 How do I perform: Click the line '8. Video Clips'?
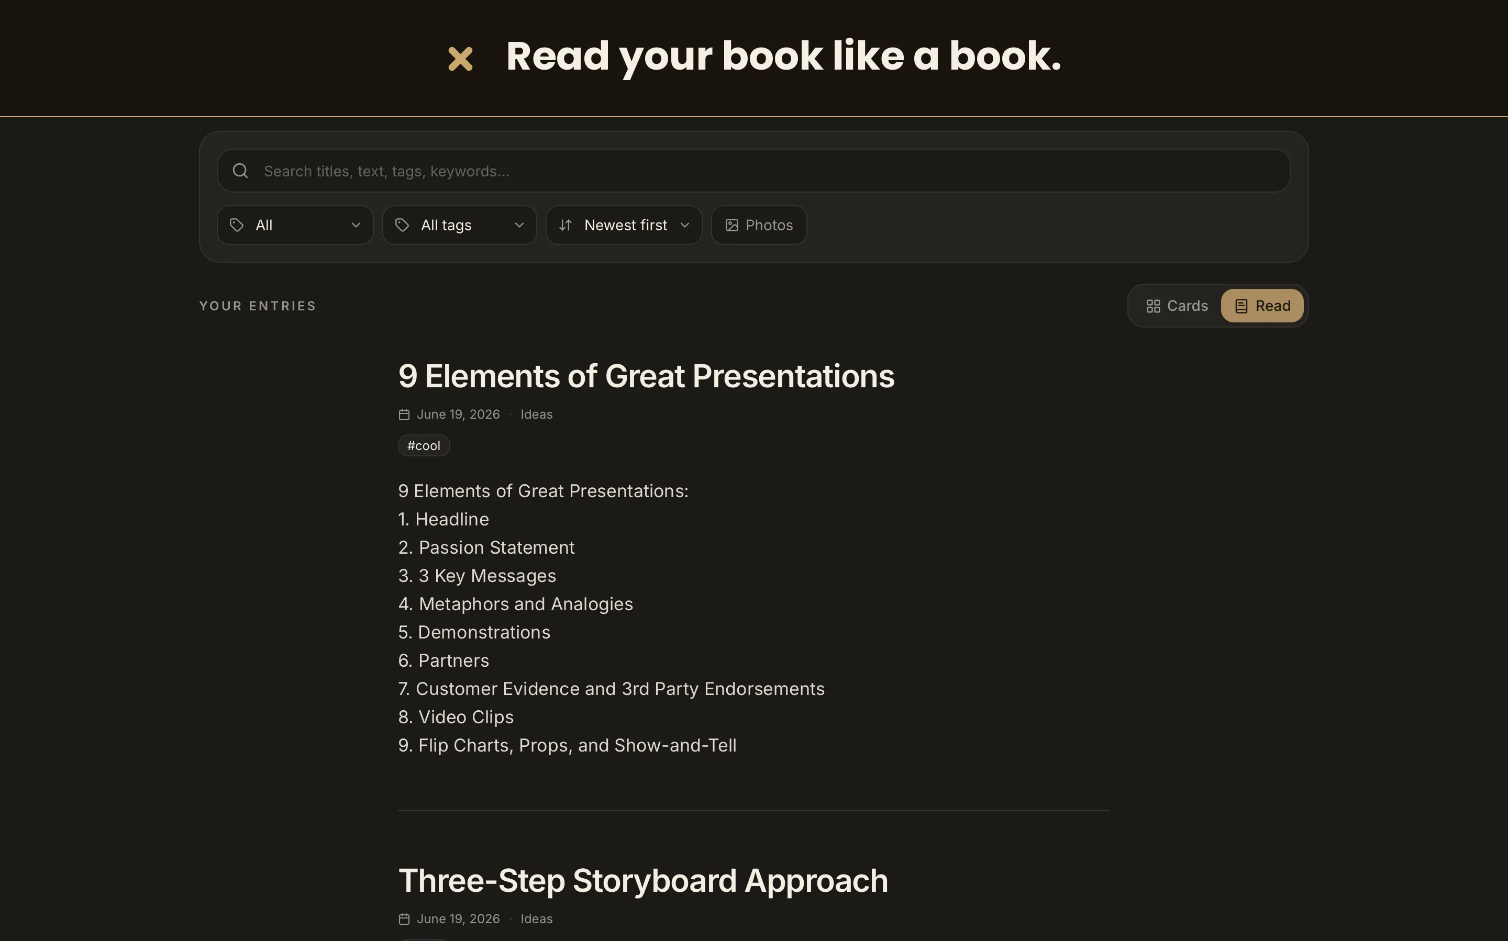click(x=457, y=717)
